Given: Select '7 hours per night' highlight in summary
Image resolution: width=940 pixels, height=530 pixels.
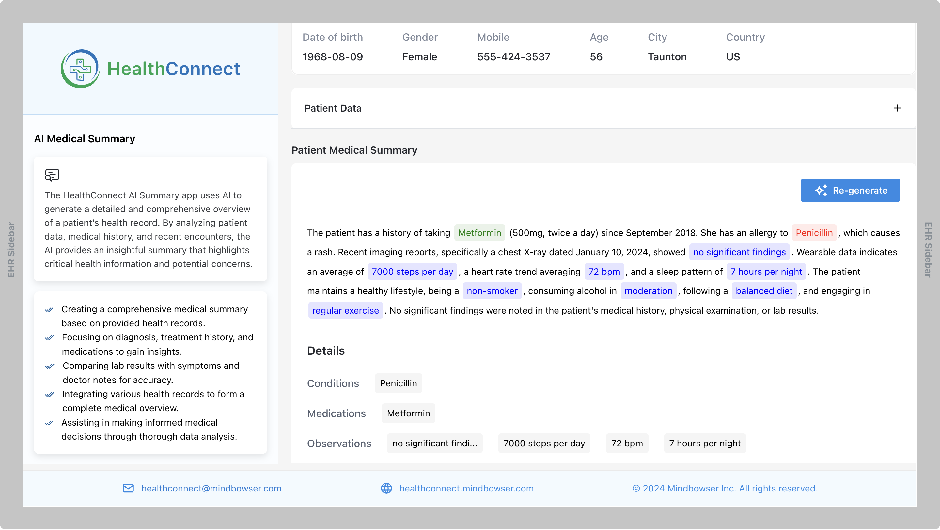Looking at the screenshot, I should [x=766, y=272].
